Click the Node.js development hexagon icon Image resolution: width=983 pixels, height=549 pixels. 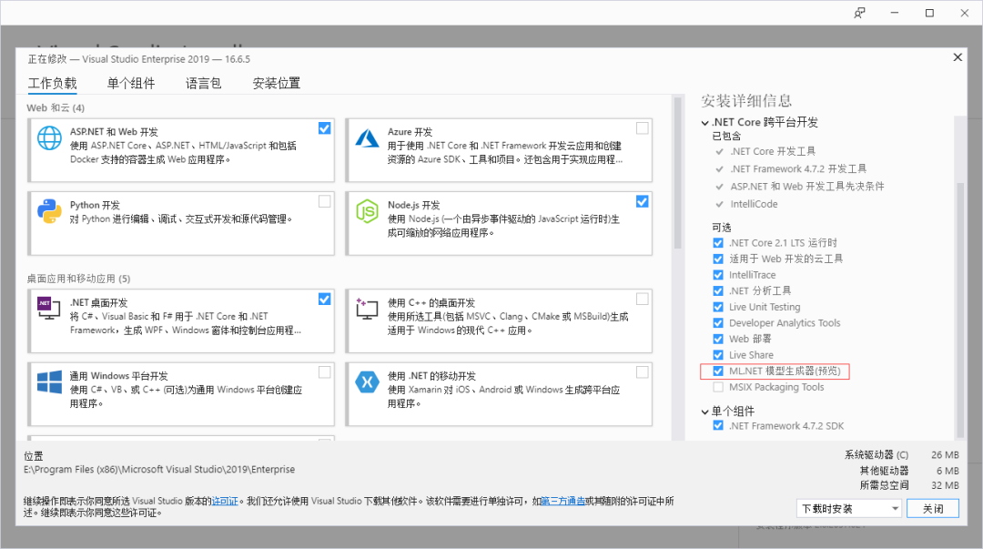(368, 211)
